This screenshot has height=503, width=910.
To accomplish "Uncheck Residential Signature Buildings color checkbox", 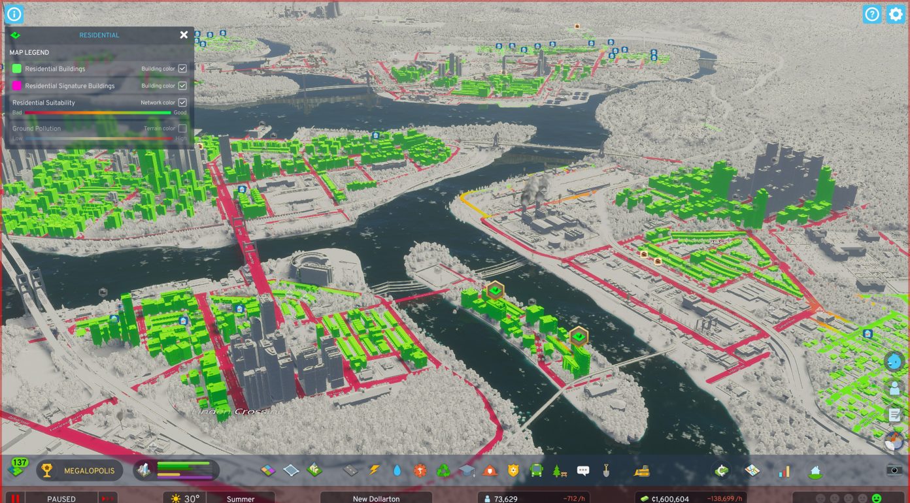I will point(182,86).
